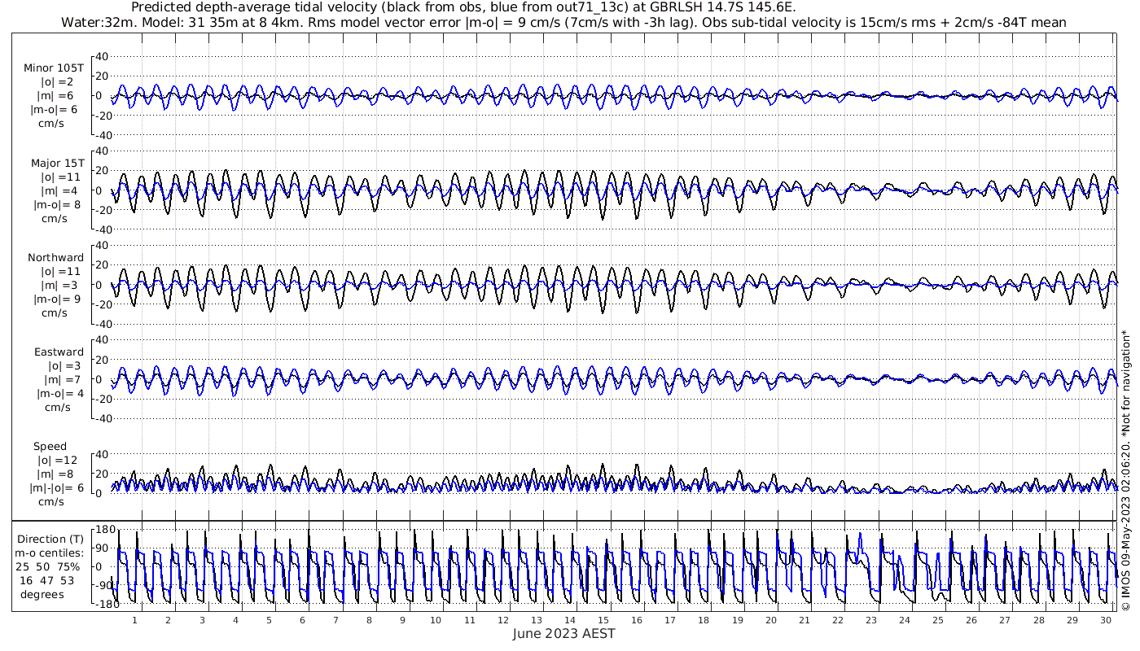
Task: Click the '40' y-axis tick of the Speed panel
Action: (x=101, y=454)
